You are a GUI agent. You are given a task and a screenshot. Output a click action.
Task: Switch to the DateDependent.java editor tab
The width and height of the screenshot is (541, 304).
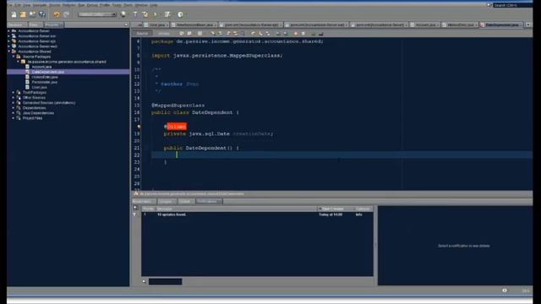pos(501,25)
